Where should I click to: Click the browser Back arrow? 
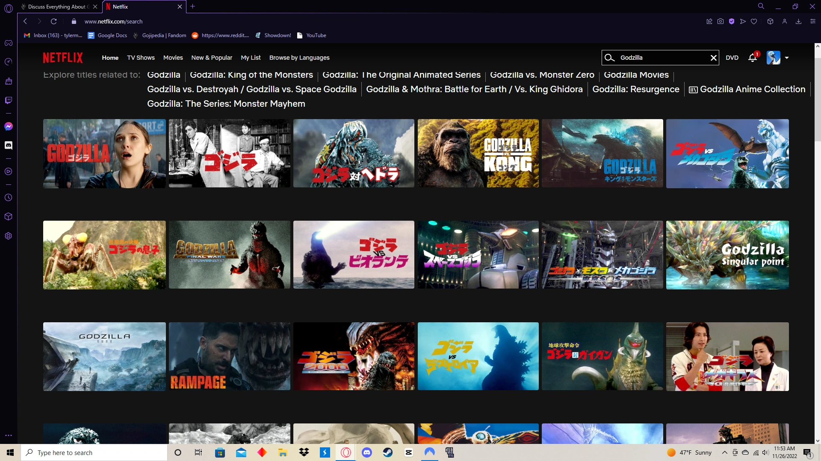coord(25,21)
